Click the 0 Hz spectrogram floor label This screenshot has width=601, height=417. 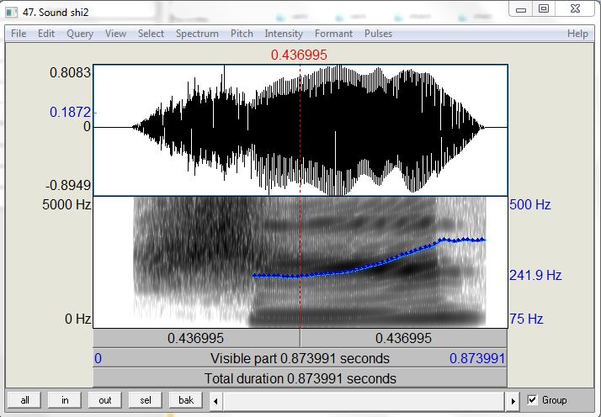point(77,319)
